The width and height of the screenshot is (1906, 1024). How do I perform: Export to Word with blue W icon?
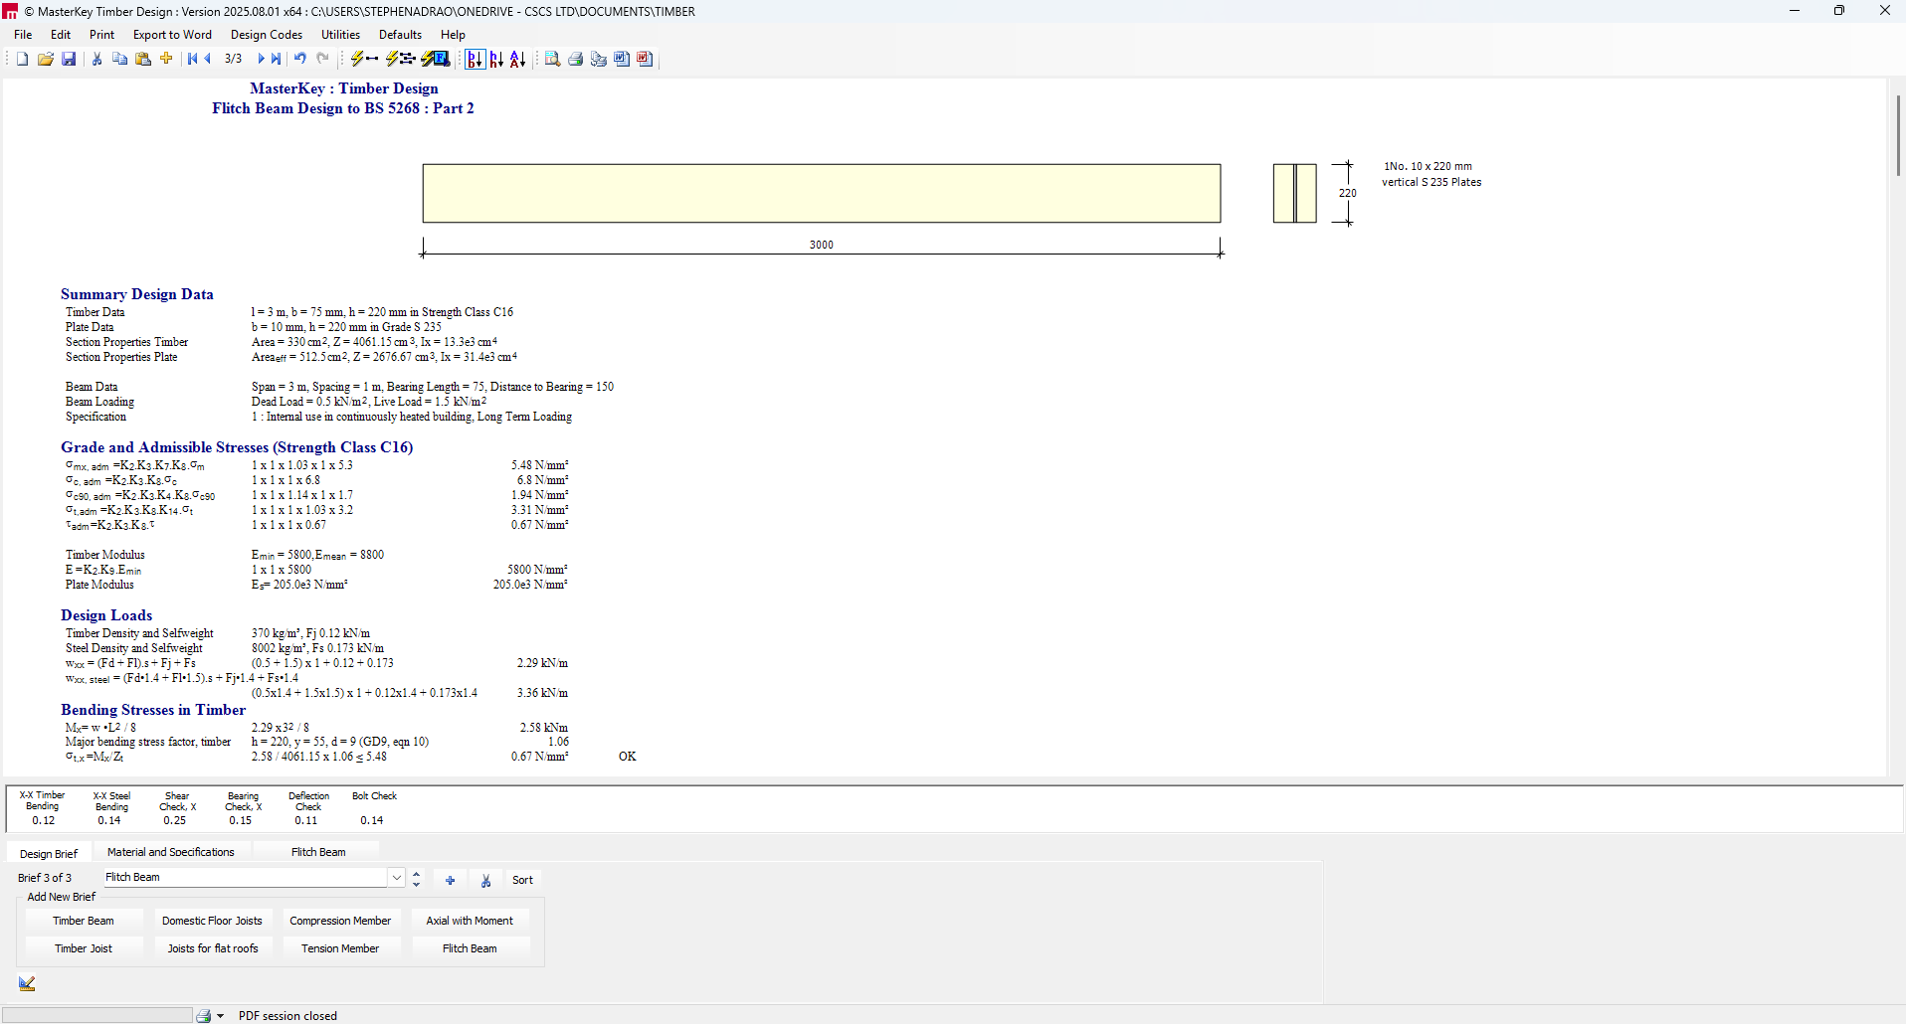click(x=622, y=60)
